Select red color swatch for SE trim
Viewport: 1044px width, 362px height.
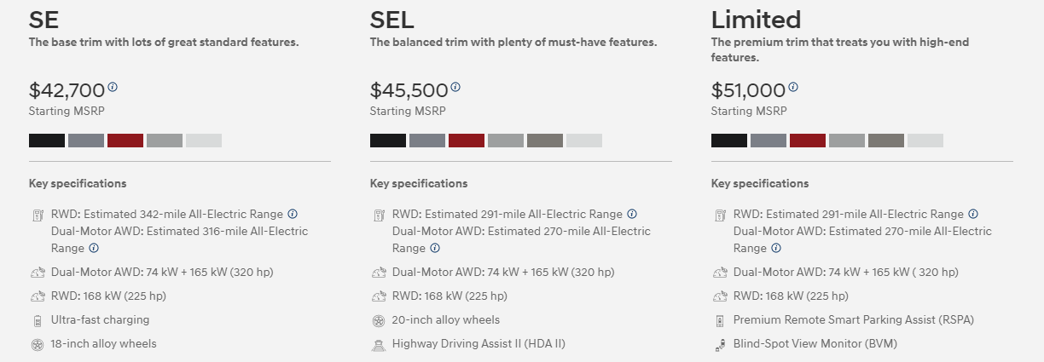pos(125,141)
